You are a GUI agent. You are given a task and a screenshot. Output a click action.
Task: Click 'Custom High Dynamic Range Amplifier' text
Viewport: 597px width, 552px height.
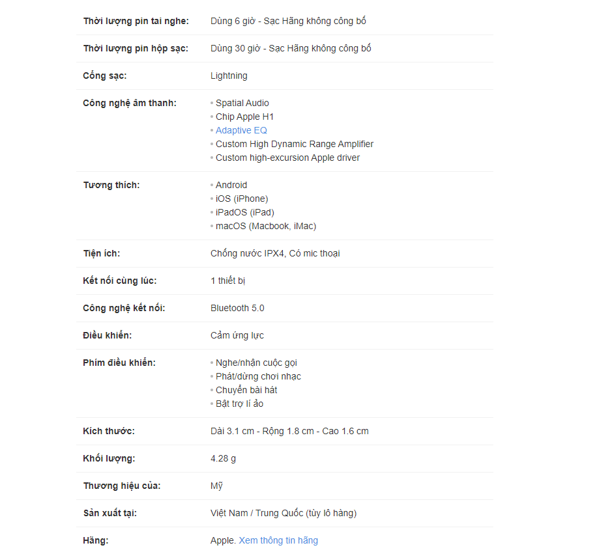[x=295, y=144]
